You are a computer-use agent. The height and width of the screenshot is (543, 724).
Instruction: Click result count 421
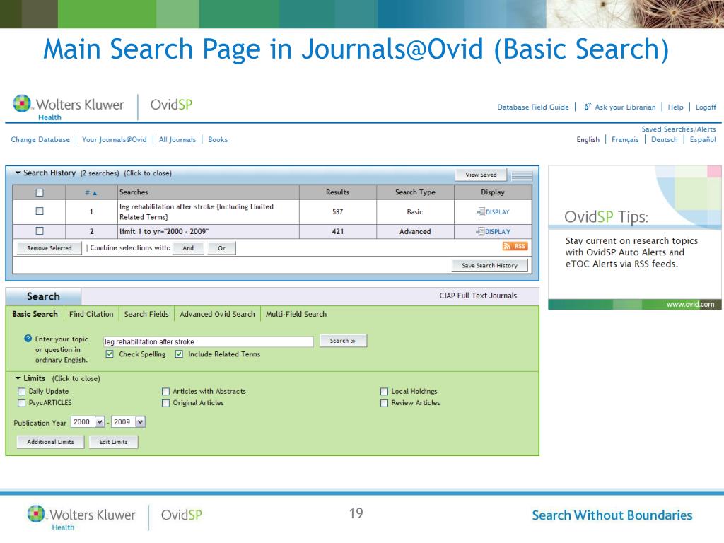point(337,231)
